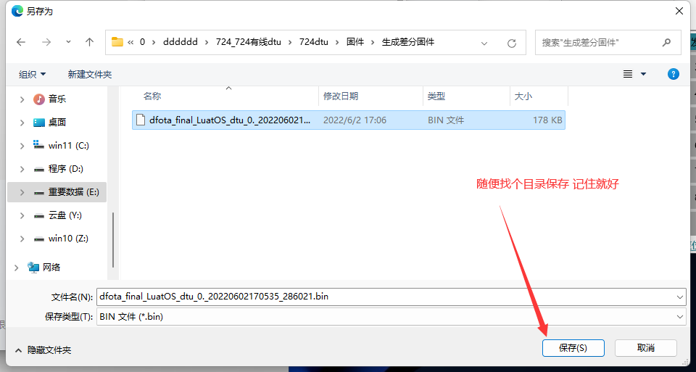Expand the 网络 tree node
Viewport: 696px width, 372px height.
point(17,268)
